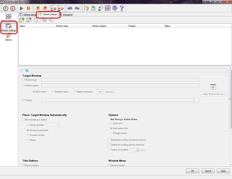Click the large blue question mark icon

[x=122, y=8]
